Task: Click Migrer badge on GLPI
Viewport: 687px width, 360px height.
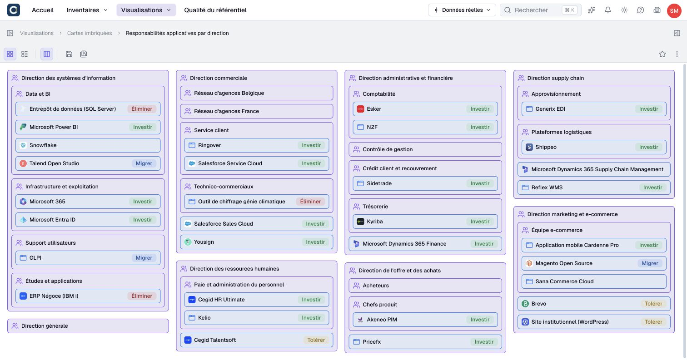Action: pyautogui.click(x=144, y=258)
